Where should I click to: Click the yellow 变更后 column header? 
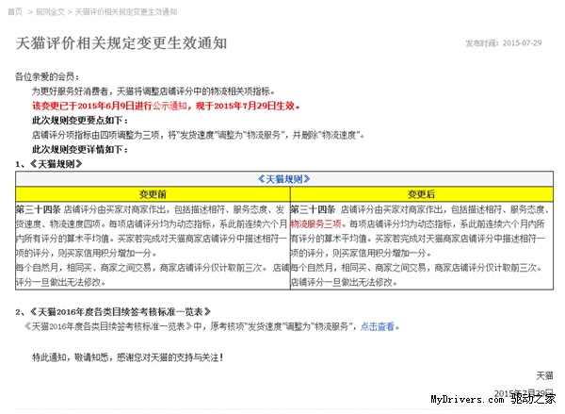pos(422,194)
